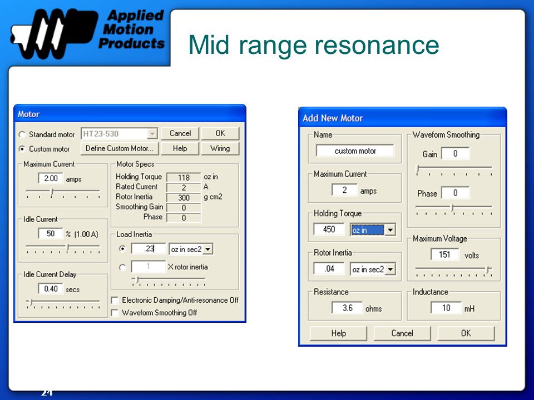Screen dimensions: 534x400
Task: Click OK in the Add New Motor dialog
Action: point(466,333)
